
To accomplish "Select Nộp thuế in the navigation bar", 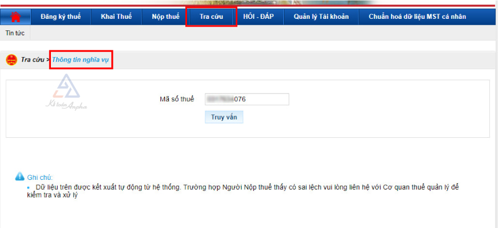I will 165,17.
